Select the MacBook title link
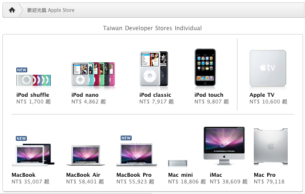Viewport: 305px width, 194px height. (x=23, y=175)
